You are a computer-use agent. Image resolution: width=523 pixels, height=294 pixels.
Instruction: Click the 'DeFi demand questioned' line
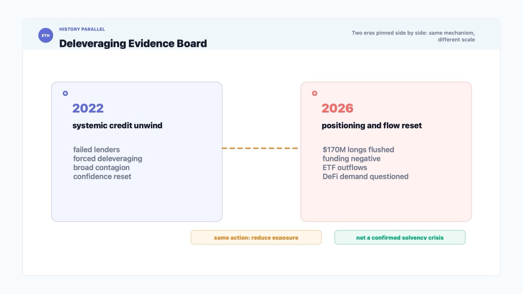point(366,176)
